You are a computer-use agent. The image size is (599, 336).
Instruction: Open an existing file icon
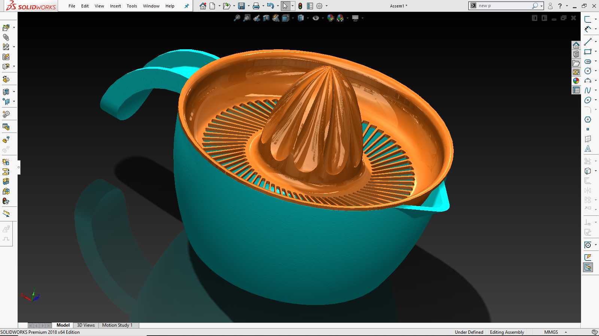[226, 6]
